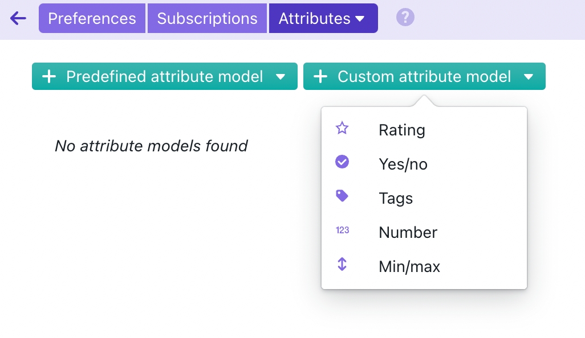Expand the Predefined attribute model dropdown arrow

[x=281, y=77]
